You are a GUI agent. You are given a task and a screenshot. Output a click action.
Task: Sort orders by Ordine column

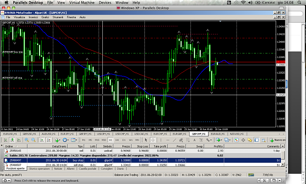click(16, 146)
